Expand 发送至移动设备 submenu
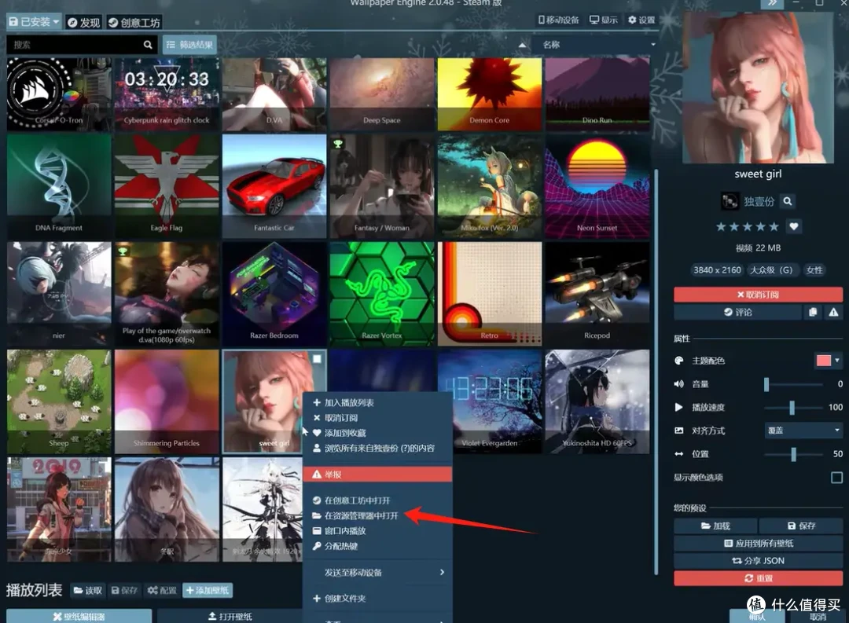The image size is (849, 623). 377,572
